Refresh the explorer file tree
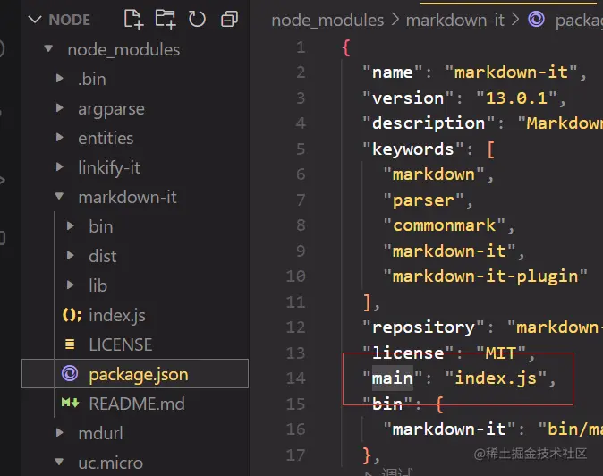Screen dimensions: 603x476 tap(197, 19)
